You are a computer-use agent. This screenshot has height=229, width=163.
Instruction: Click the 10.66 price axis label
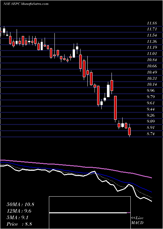pyautogui.click(x=152, y=66)
